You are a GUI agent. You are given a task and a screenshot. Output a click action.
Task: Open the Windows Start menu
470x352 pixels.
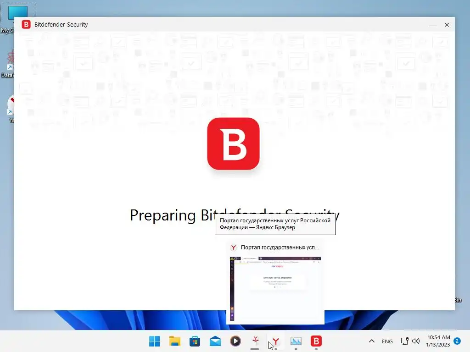[x=154, y=341]
